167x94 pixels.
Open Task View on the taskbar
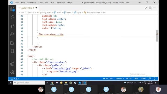[47, 83]
